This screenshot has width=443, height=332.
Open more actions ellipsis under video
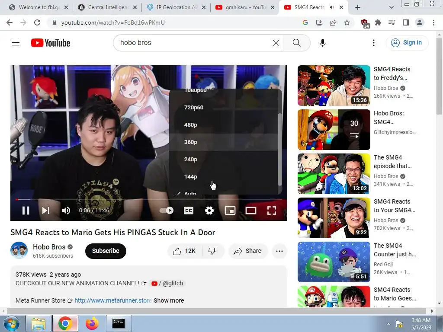(279, 251)
